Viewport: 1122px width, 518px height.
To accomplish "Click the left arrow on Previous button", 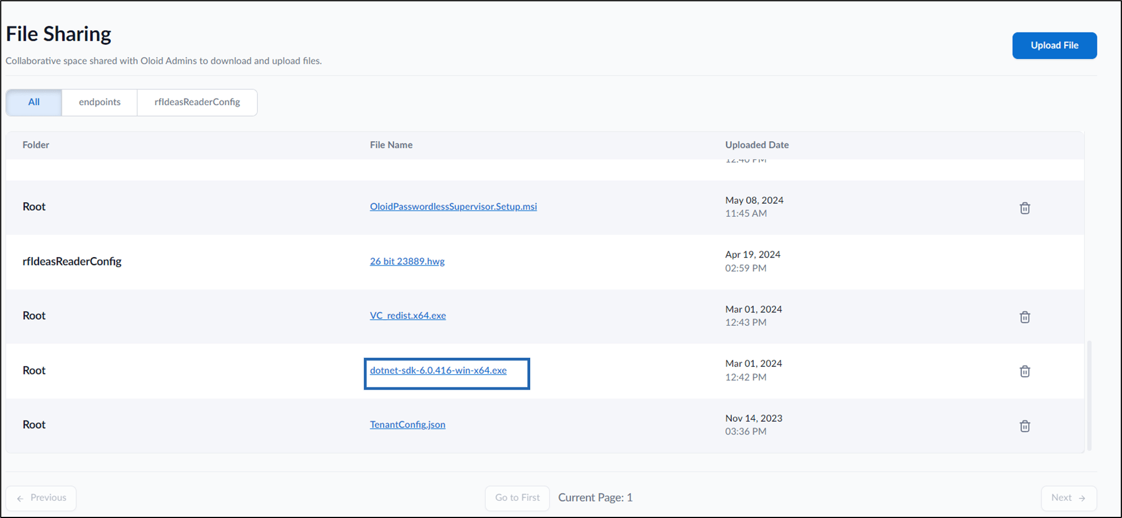I will pos(20,498).
